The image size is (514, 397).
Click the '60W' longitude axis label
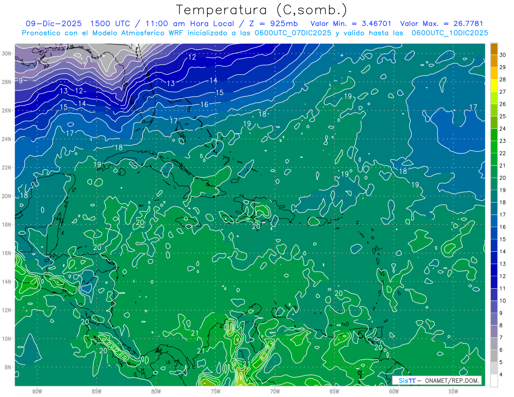point(394,391)
